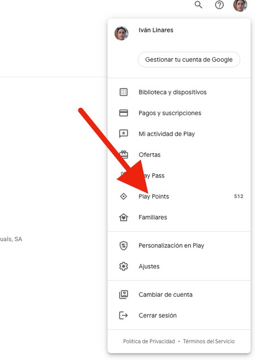Open the Familiares menu entry

(179, 217)
